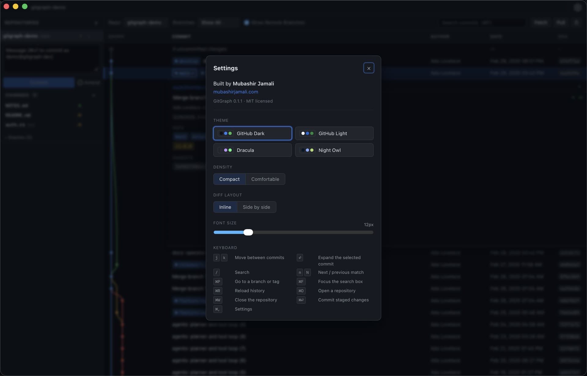The image size is (587, 376).
Task: Click the "Settings" label in the keyboard list
Action: click(x=243, y=309)
